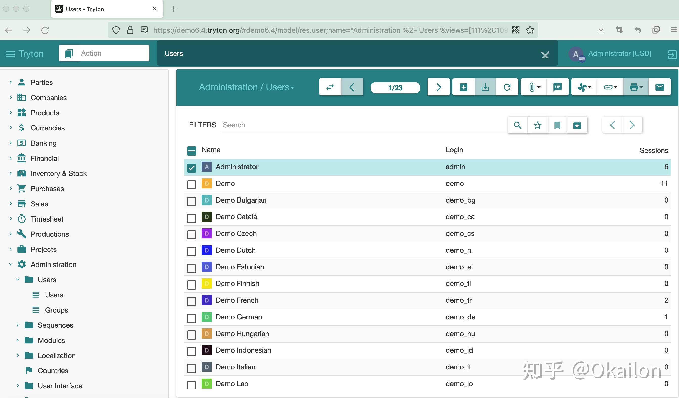Open the notes chat icon
679x398 pixels.
(x=557, y=87)
